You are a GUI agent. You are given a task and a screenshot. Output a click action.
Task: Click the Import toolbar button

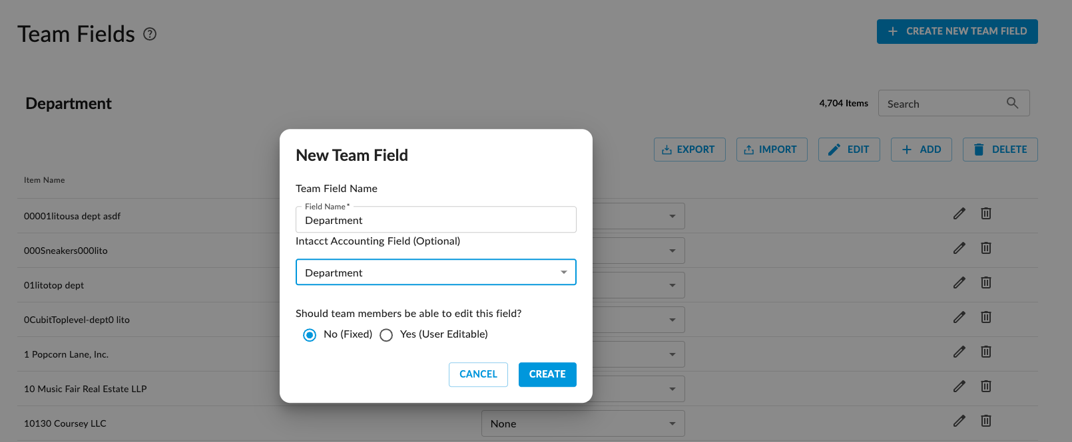(771, 150)
